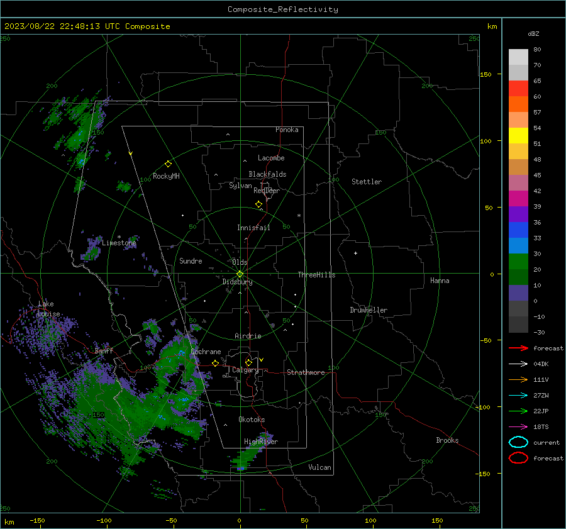
Task: Click the orange 111V arrow legend icon
Action: pos(518,379)
